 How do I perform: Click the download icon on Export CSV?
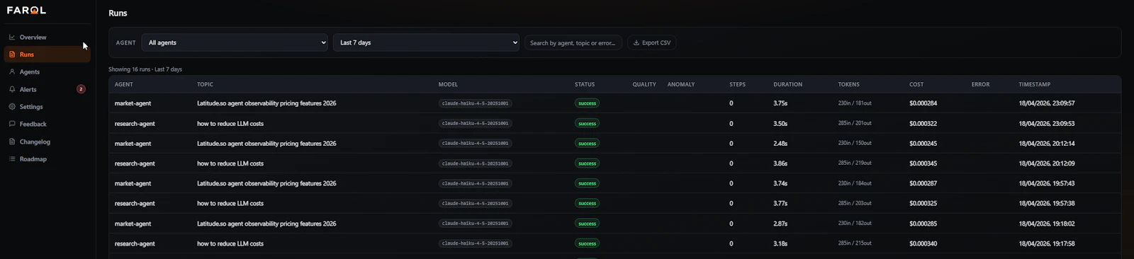point(636,42)
